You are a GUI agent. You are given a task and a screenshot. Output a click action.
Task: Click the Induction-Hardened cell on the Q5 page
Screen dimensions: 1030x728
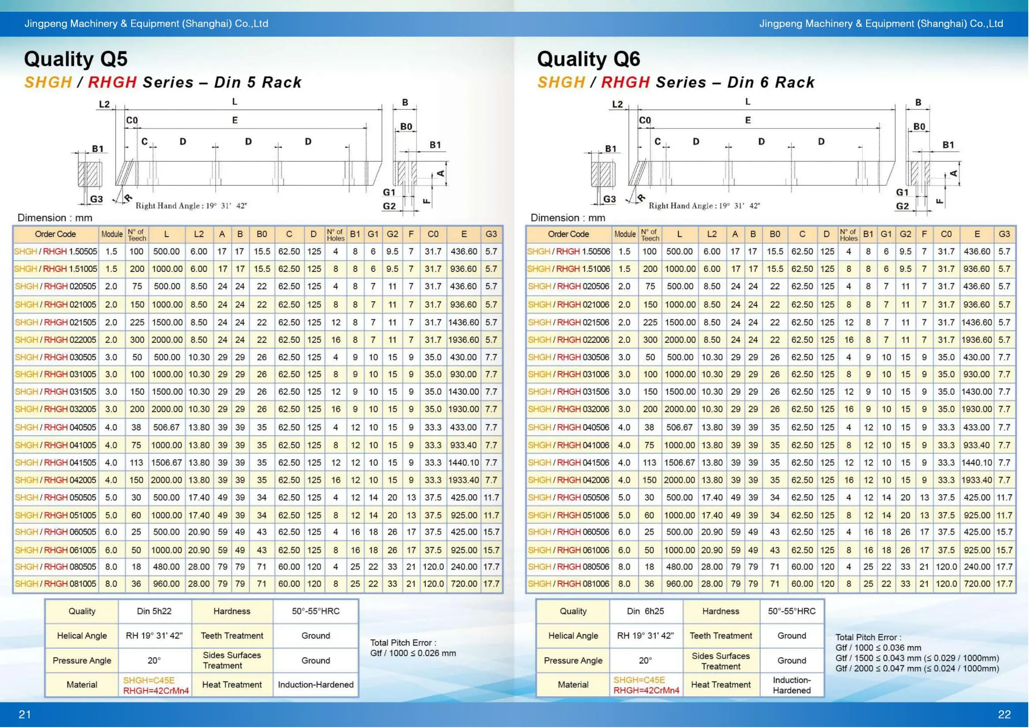click(315, 685)
